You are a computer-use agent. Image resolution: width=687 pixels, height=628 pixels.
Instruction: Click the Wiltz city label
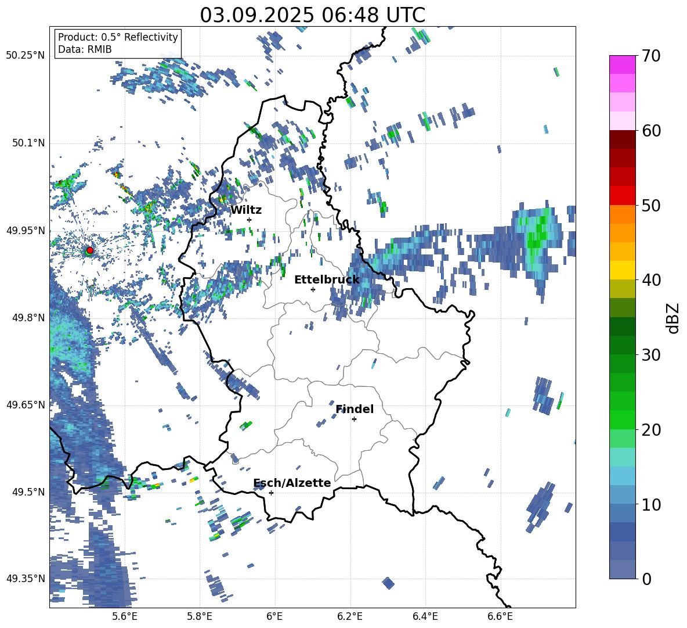tap(246, 210)
